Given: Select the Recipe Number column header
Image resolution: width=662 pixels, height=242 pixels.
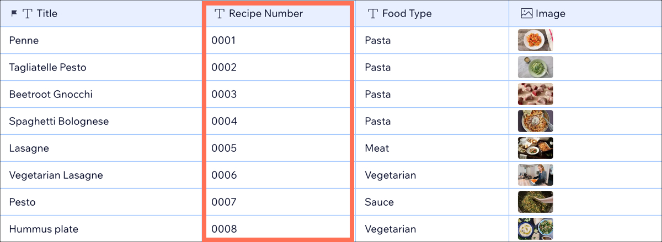Looking at the screenshot, I should click(278, 13).
